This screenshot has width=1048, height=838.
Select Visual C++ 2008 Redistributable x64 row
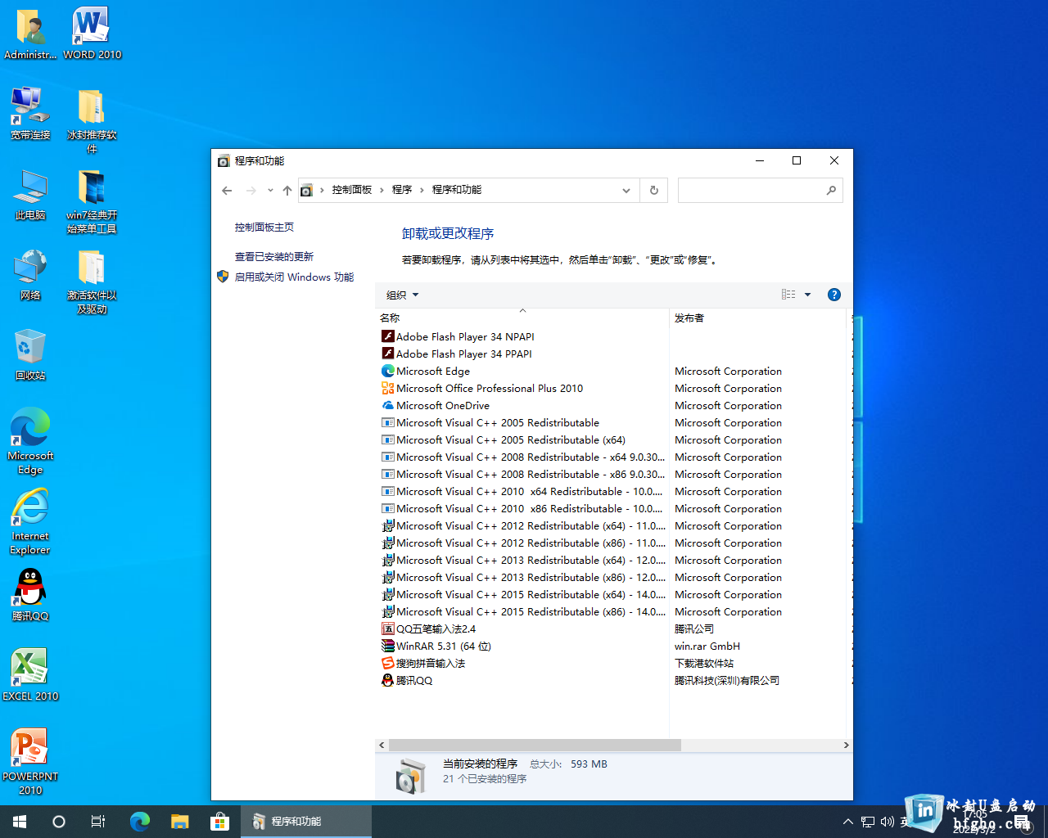522,457
